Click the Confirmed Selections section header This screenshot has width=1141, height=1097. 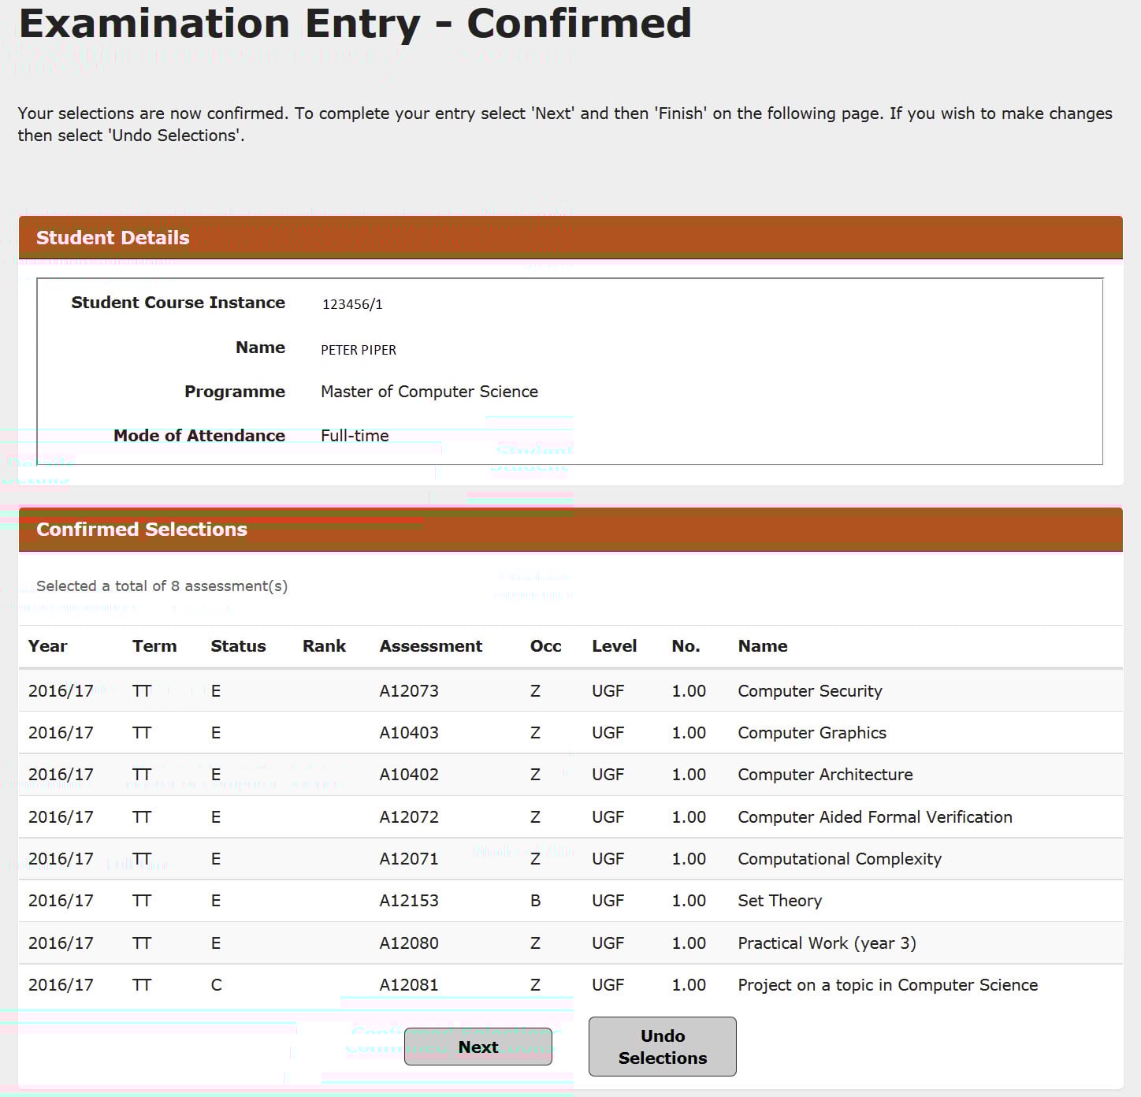click(142, 530)
